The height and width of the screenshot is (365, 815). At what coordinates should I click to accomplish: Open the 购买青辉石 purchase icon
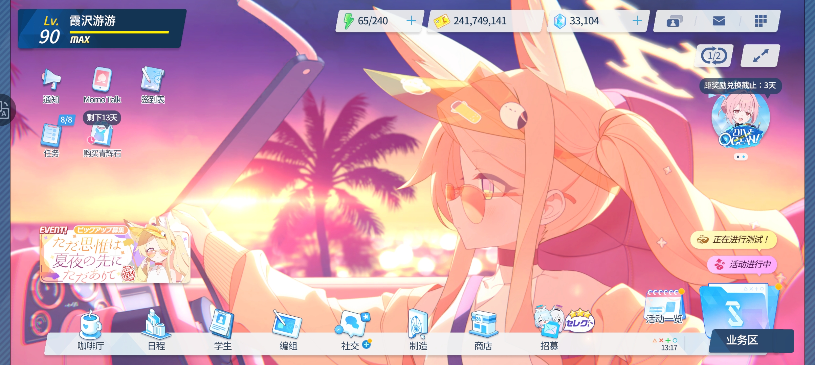click(x=102, y=140)
